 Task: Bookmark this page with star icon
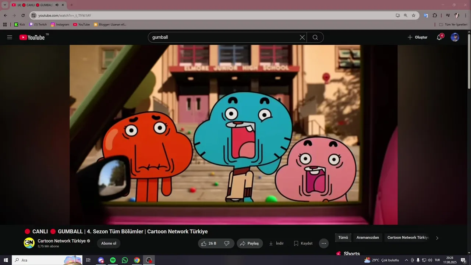(414, 15)
